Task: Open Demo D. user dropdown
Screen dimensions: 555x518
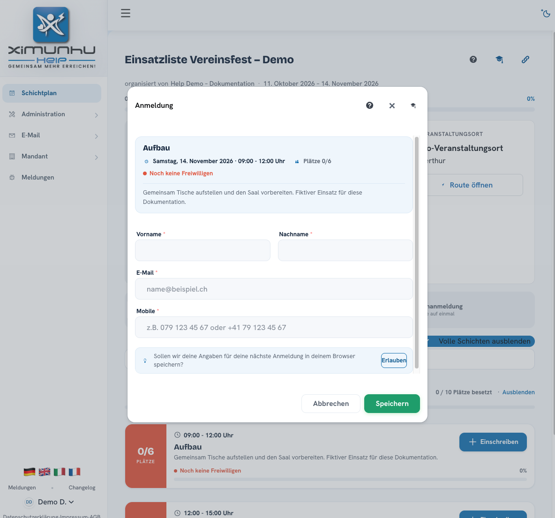Action: tap(56, 502)
